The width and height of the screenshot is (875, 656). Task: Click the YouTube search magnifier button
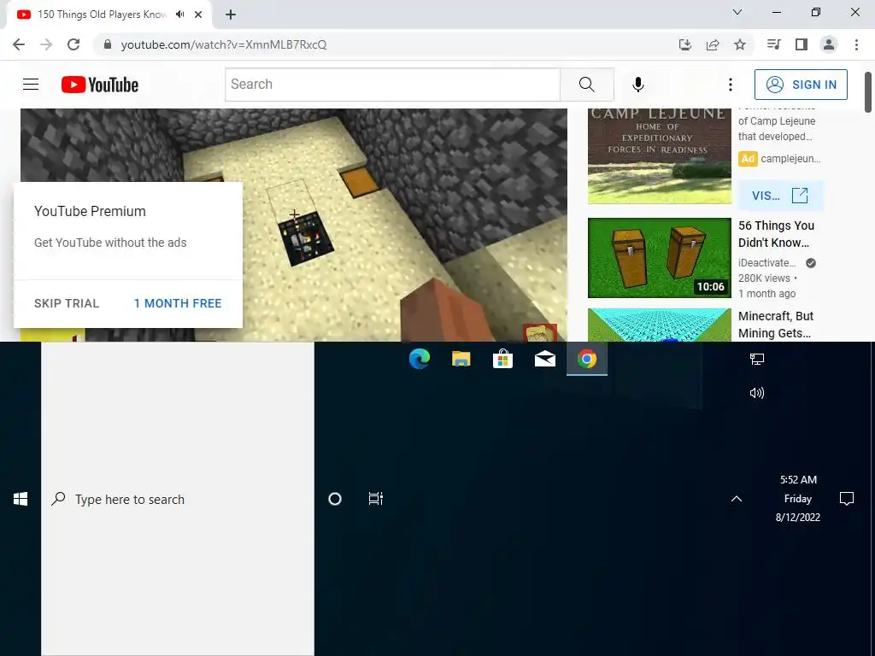pos(586,85)
